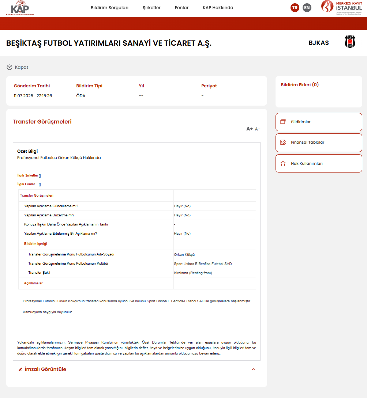
Task: Click the Bildirim Ekleri (0) heading
Action: (300, 85)
